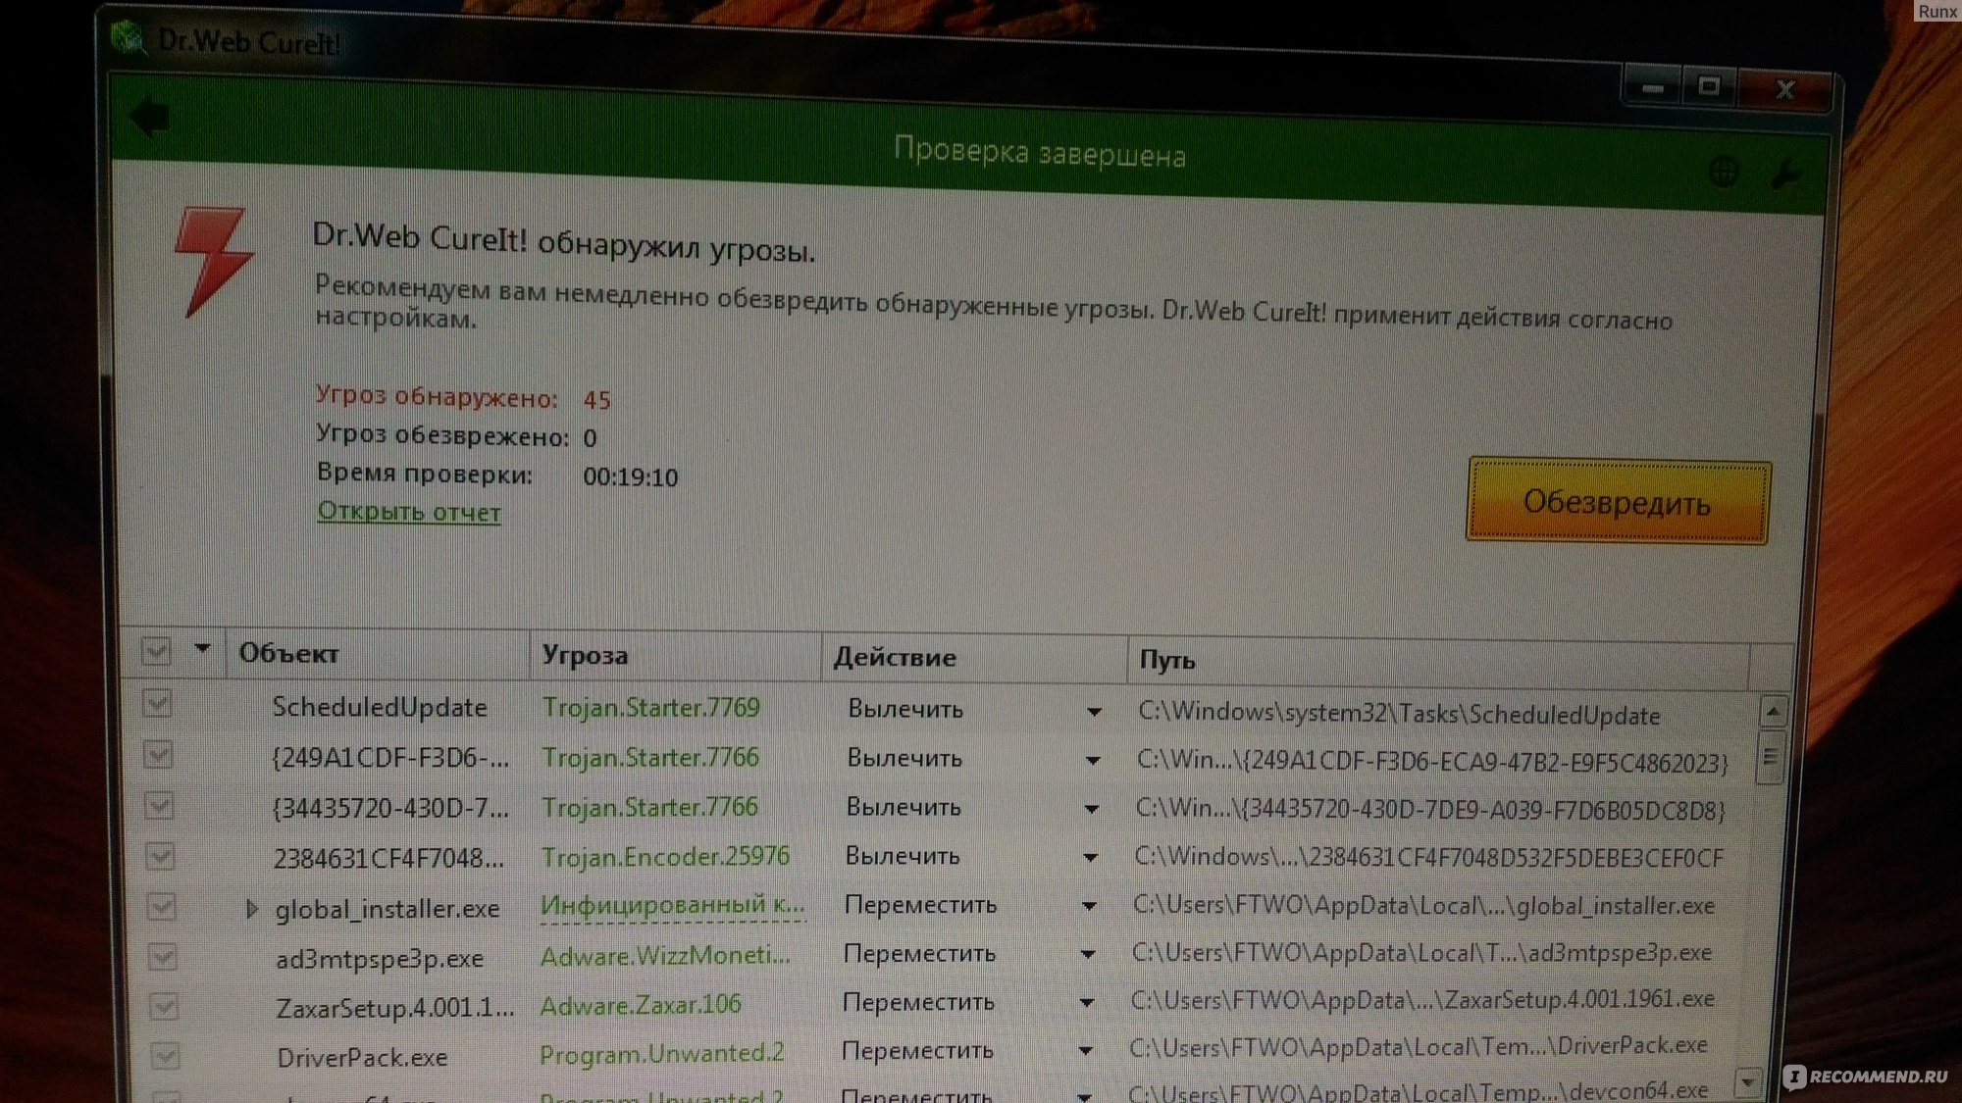Viewport: 1962px width, 1103px height.
Task: Open Trojan.Starter.7769 threat link
Action: pyautogui.click(x=651, y=708)
